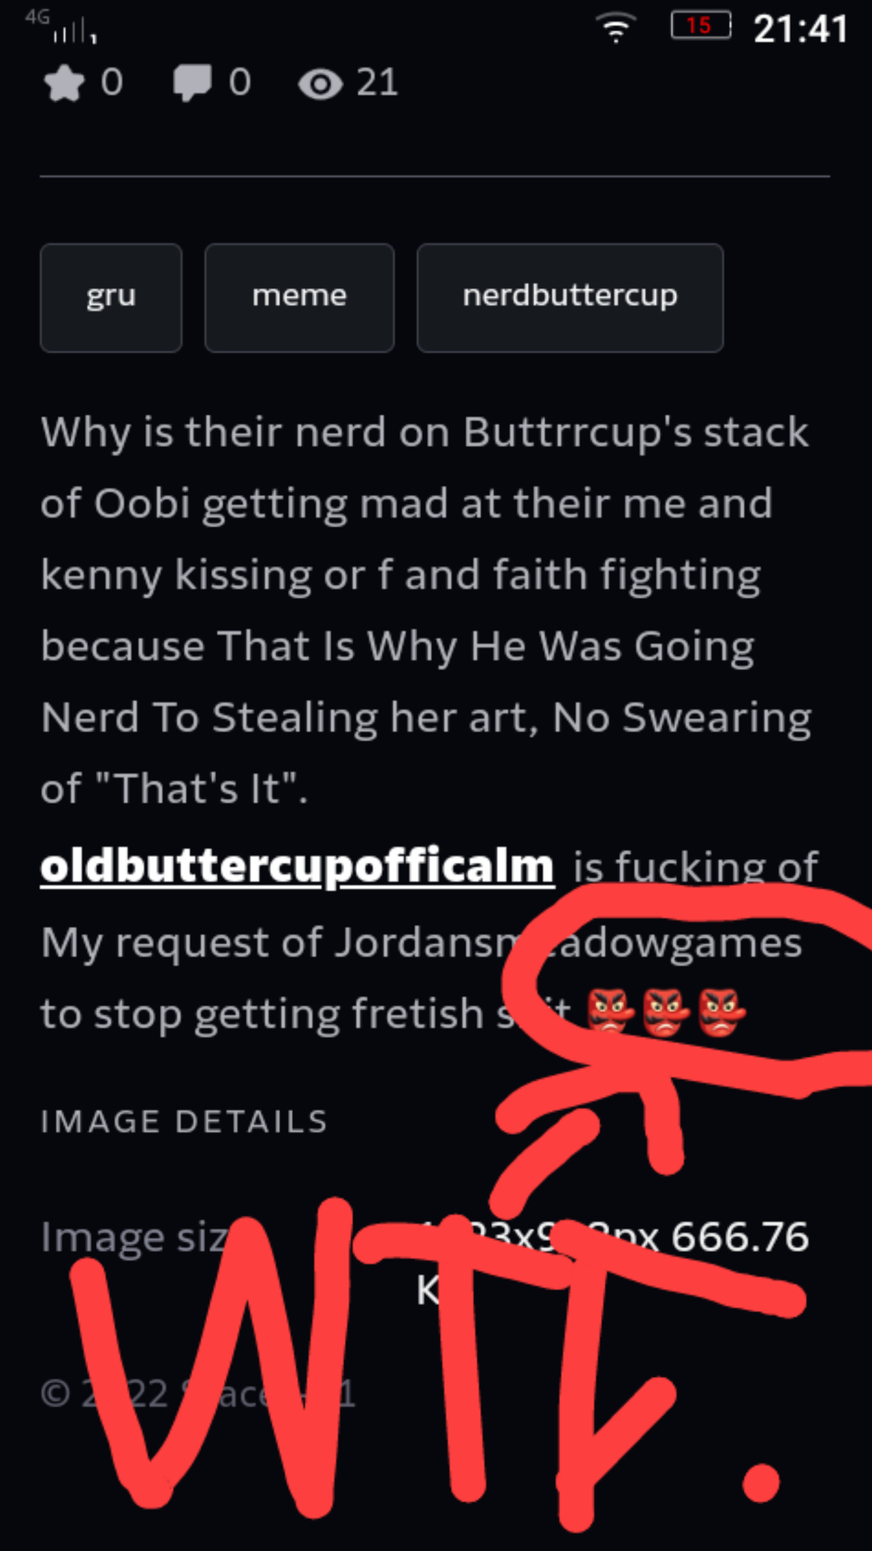
Task: Tap the view count 21
Action: tap(377, 83)
